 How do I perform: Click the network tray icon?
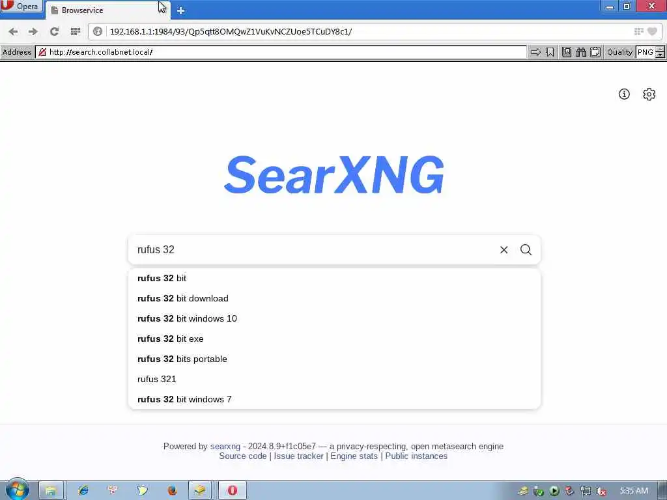586,491
